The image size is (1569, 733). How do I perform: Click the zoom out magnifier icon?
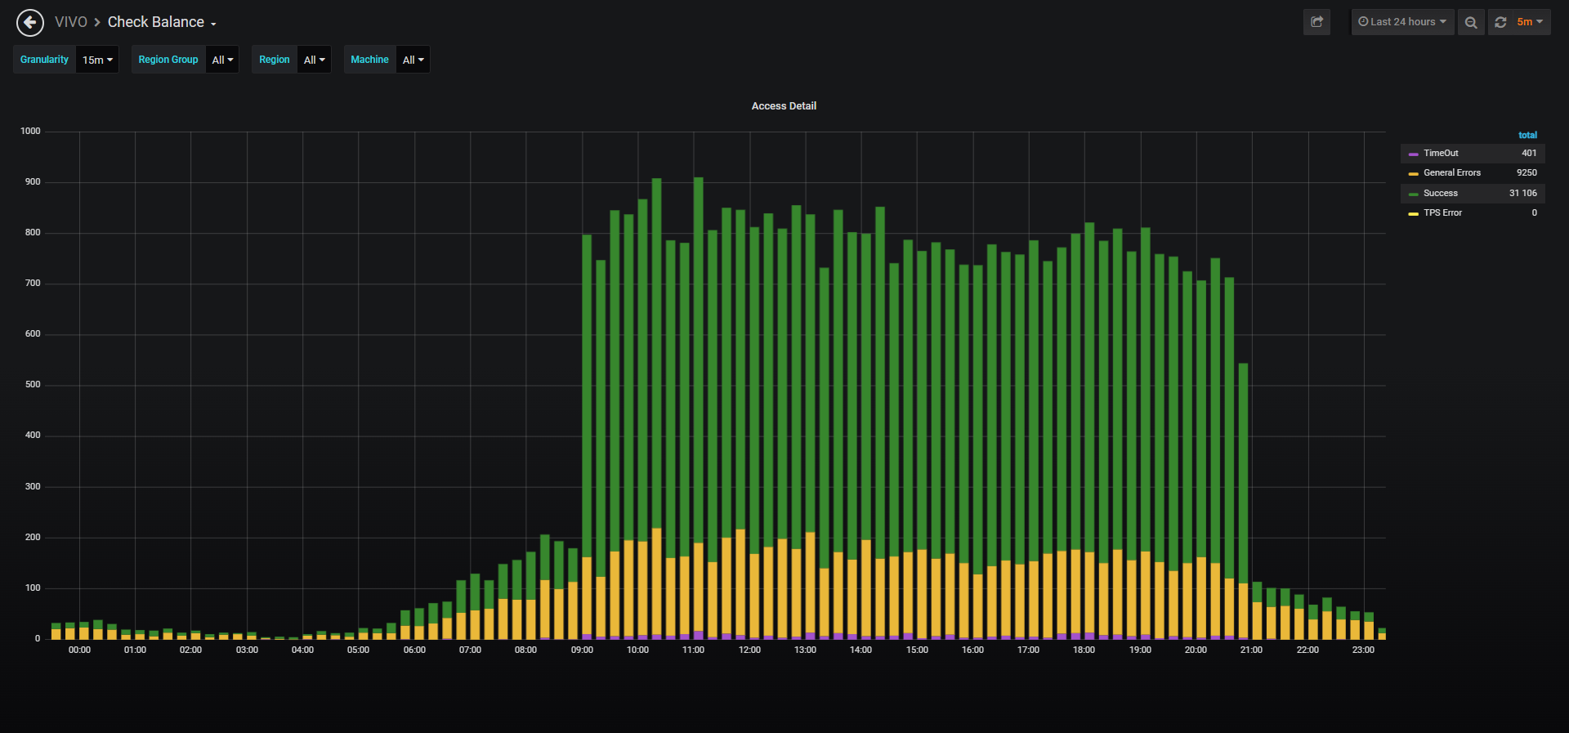coord(1471,22)
